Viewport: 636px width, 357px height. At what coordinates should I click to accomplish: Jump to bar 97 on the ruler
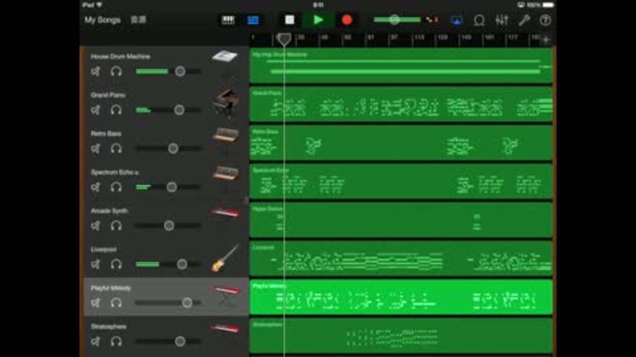394,37
